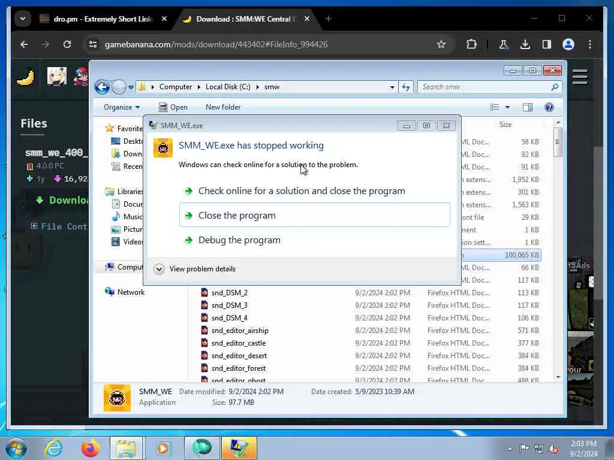Open address bar history dropdown arrow
Viewport: 614px width, 460px height.
coord(392,87)
